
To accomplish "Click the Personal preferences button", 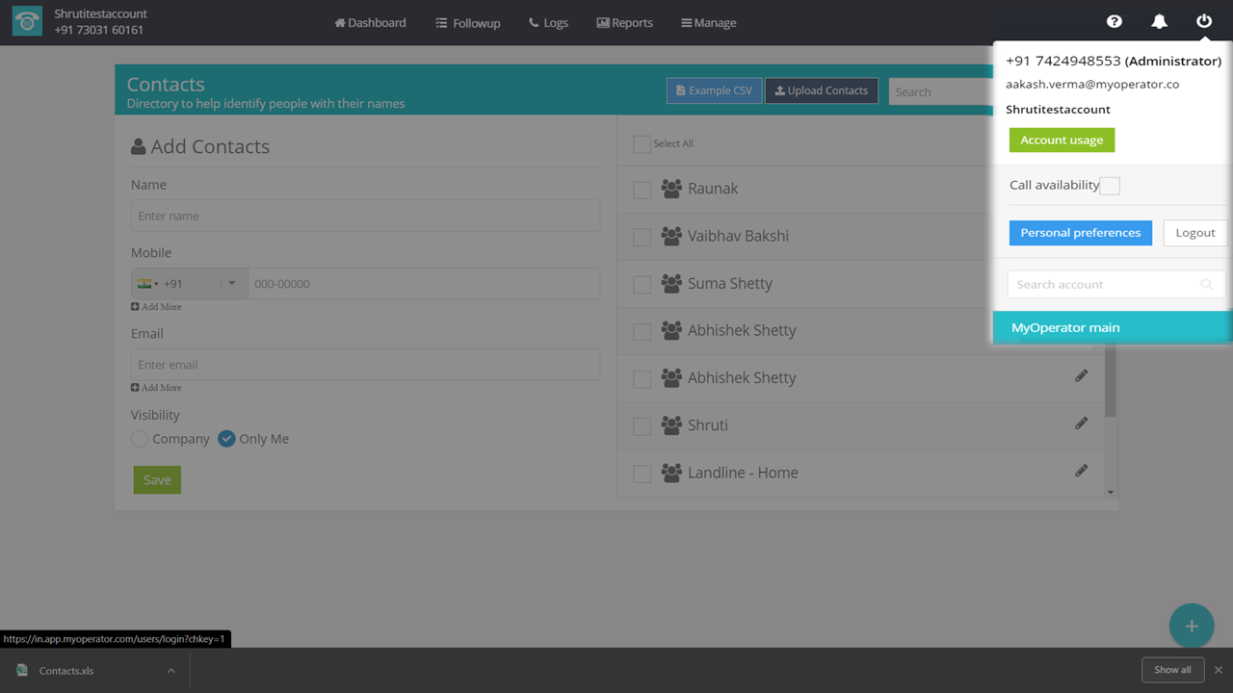I will 1080,233.
